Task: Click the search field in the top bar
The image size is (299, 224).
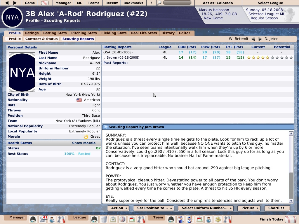Action: tap(177, 3)
